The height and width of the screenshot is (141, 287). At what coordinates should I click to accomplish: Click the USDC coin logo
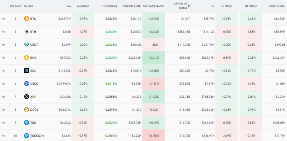pos(27,84)
